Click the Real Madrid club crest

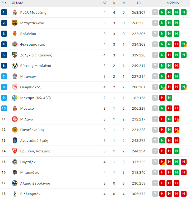(15, 12)
